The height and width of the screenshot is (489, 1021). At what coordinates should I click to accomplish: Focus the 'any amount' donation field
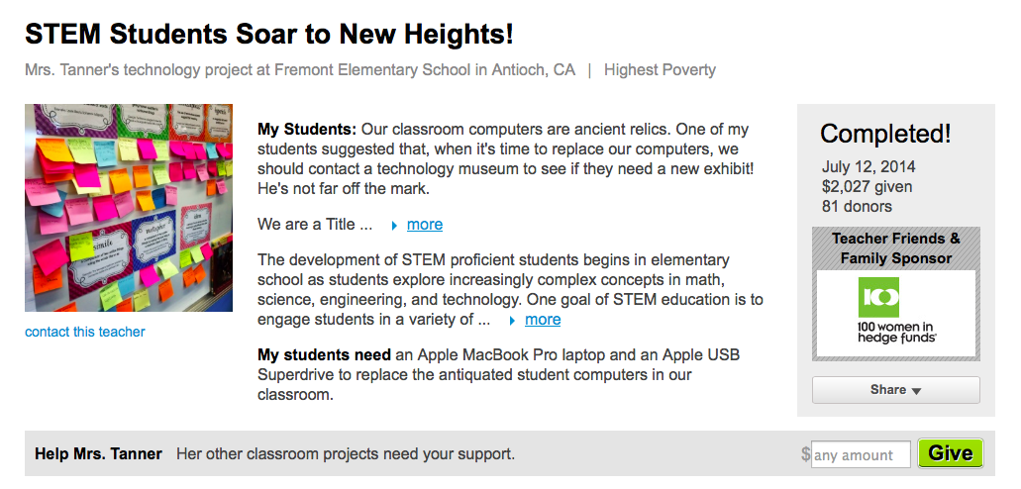[861, 454]
